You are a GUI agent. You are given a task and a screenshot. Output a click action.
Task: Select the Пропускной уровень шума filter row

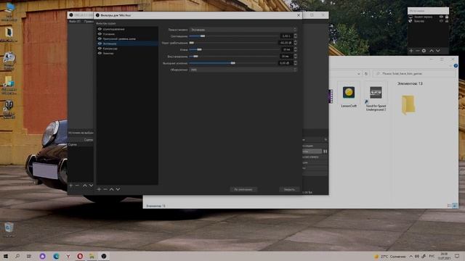point(127,38)
